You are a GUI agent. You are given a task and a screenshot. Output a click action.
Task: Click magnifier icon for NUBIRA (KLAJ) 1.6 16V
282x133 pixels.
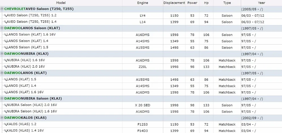click(x=5, y=60)
